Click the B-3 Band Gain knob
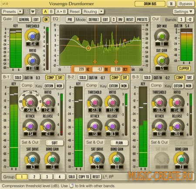This screenshot has width=196, height=189. click(x=181, y=159)
